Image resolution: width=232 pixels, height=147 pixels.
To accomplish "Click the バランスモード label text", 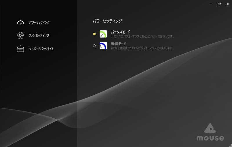I will (x=120, y=32).
